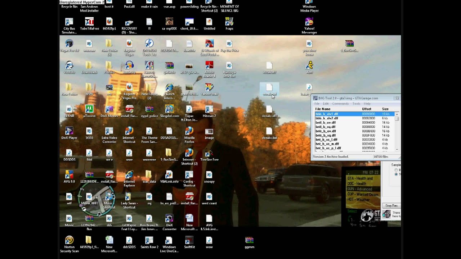Select the DAEMON Tools Lite icon
Image resolution: width=461 pixels, height=259 pixels.
pos(149,47)
